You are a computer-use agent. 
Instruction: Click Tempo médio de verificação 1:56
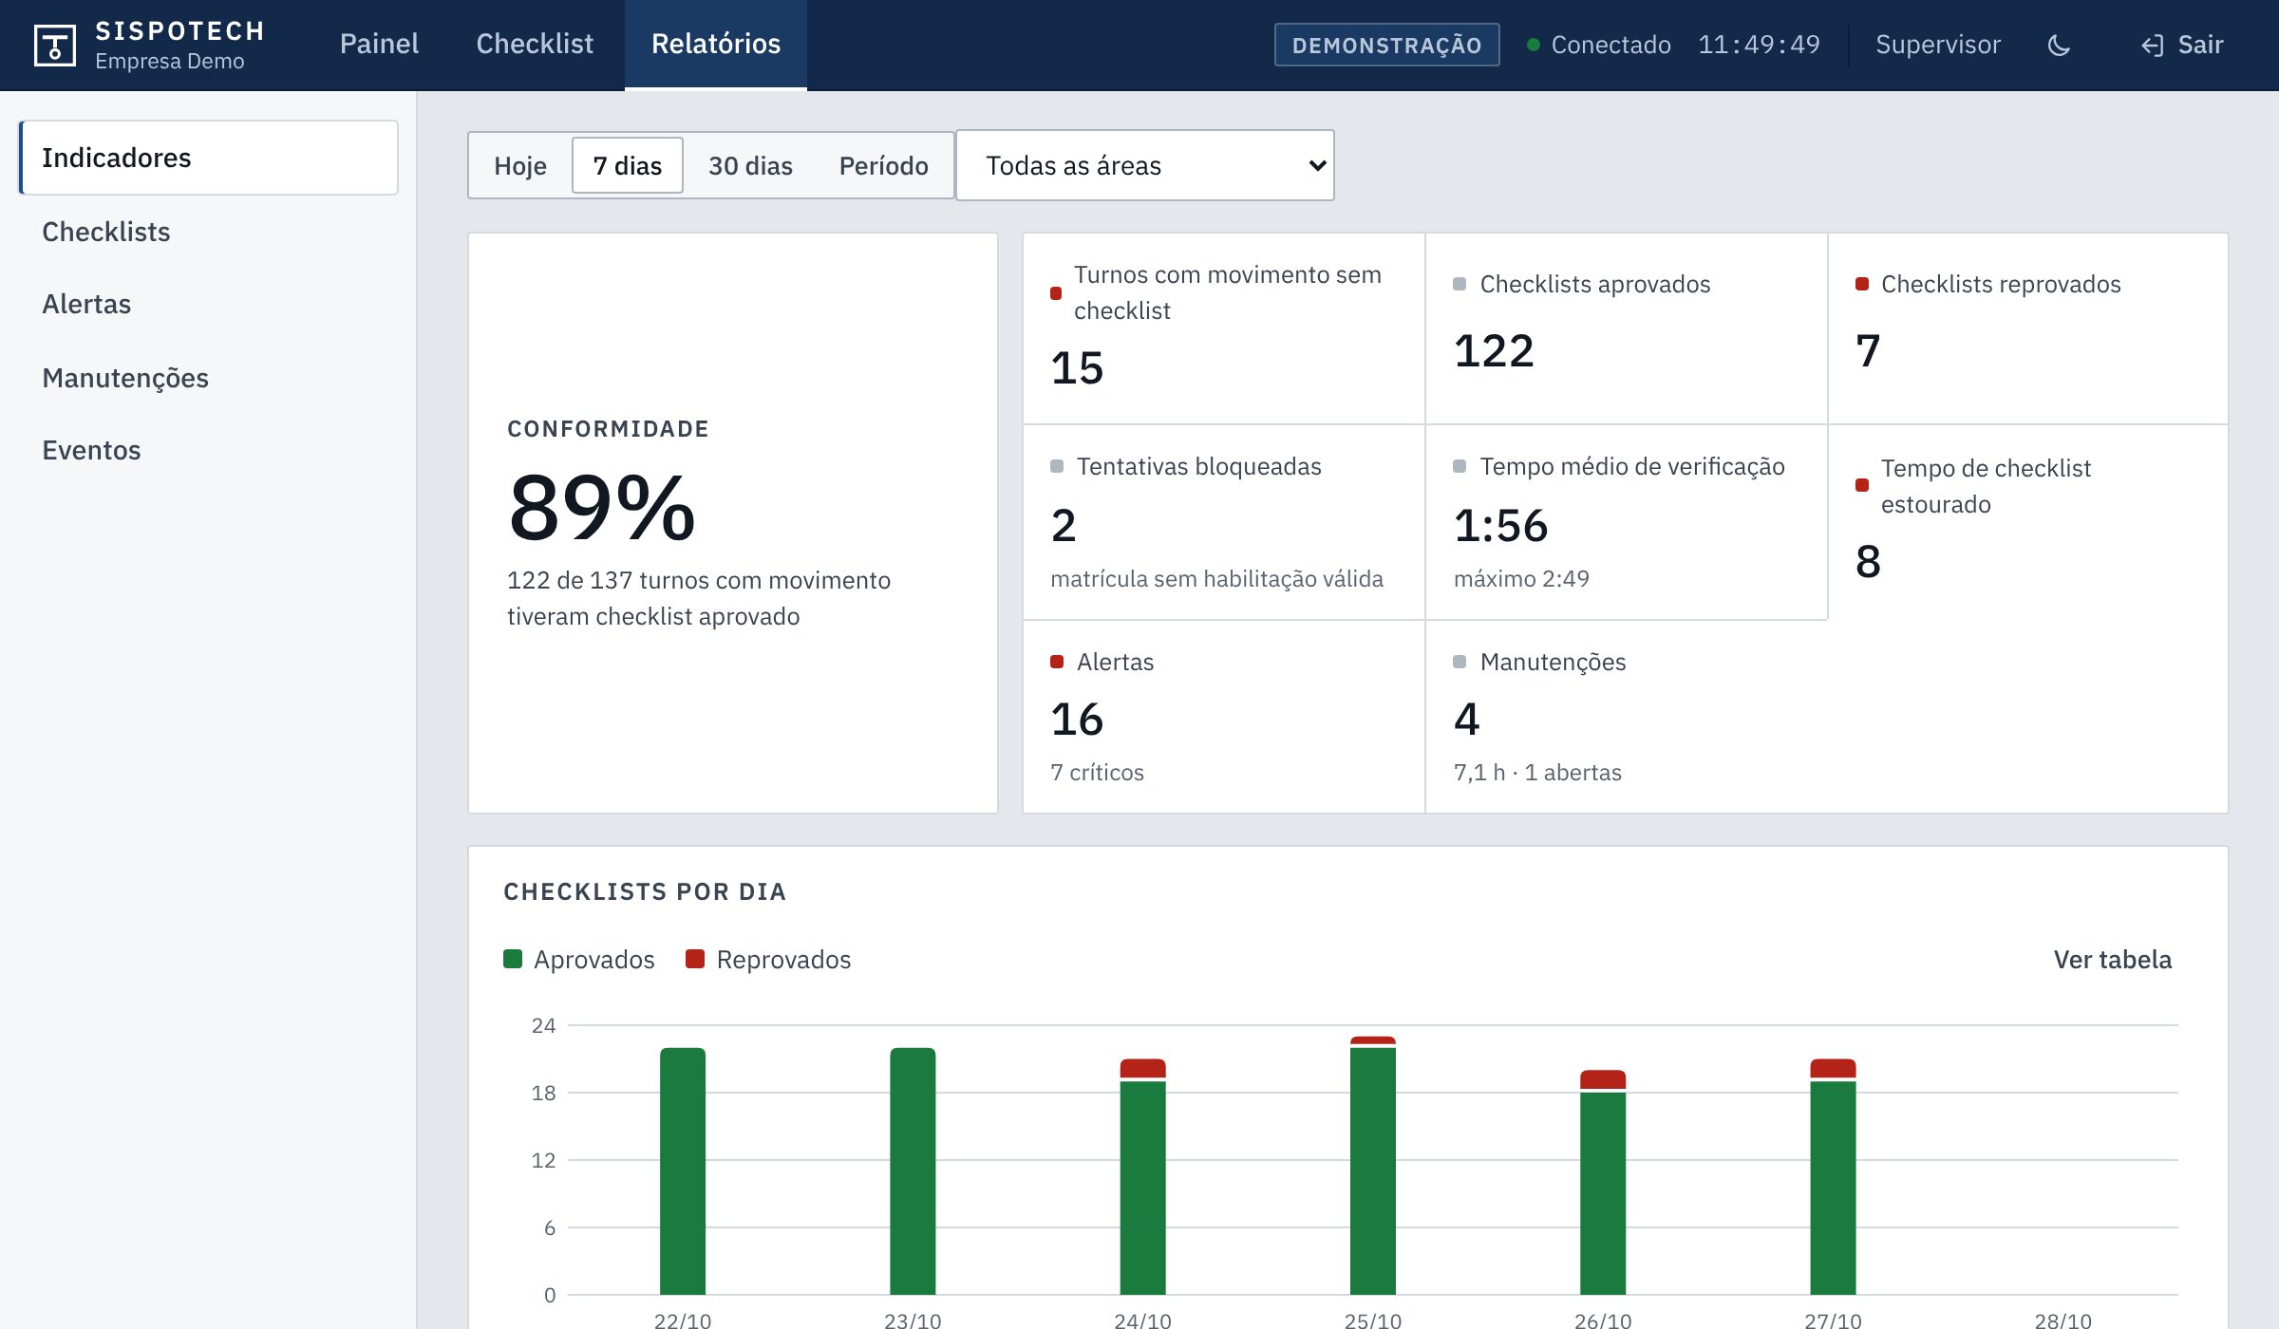point(1626,522)
